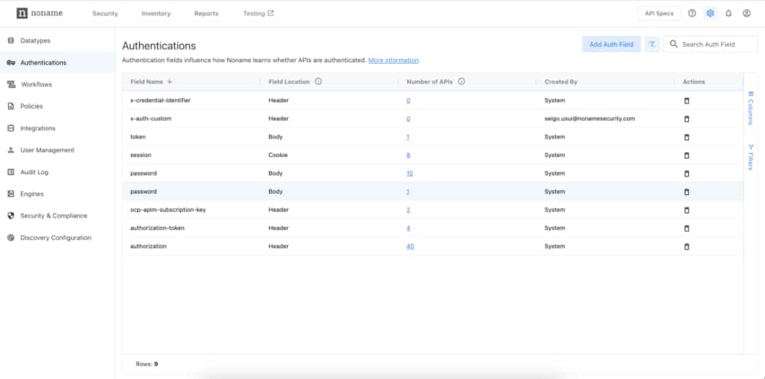Click the Add Auth Field button
765x379 pixels.
pyautogui.click(x=611, y=44)
